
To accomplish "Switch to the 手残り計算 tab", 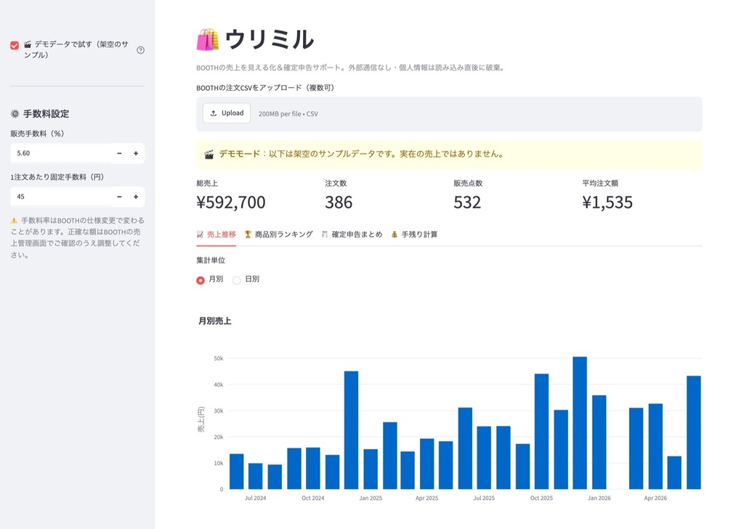I will point(414,235).
